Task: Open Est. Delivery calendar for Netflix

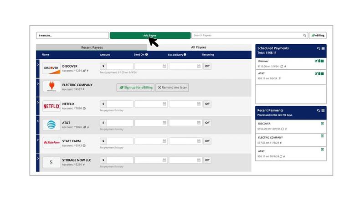Action: point(199,104)
